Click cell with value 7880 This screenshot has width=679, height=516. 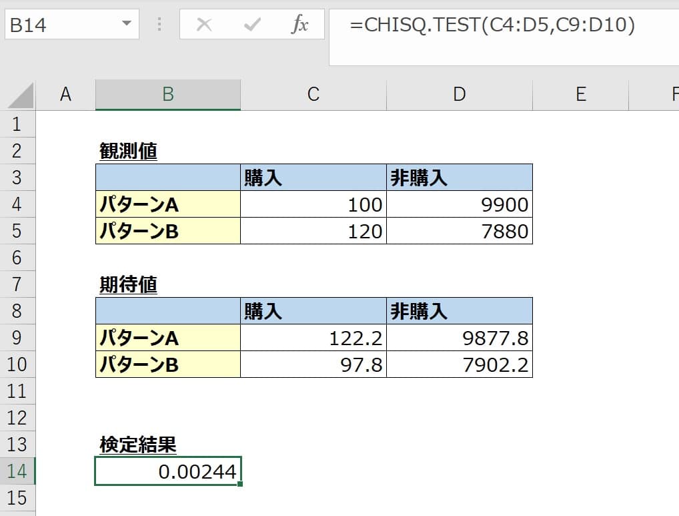click(459, 231)
